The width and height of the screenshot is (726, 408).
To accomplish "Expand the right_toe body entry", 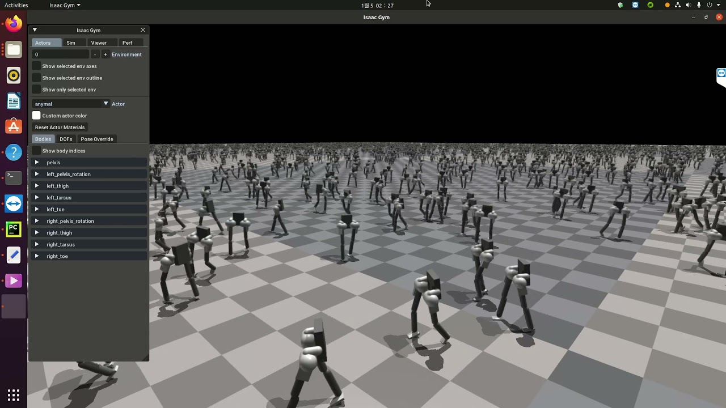I will 90,256.
